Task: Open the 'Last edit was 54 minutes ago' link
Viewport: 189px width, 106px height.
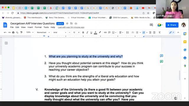Action: (71, 27)
